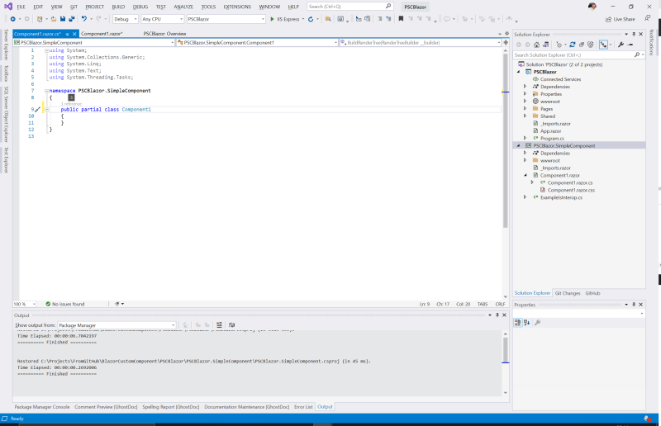Open Show output from Package Manager dropdown

[117, 325]
